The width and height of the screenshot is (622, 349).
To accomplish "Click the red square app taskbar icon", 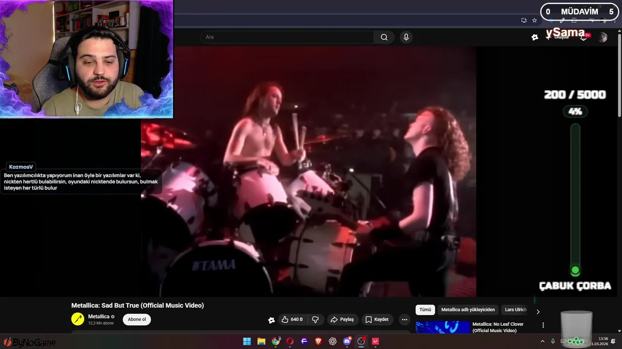I will (376, 341).
